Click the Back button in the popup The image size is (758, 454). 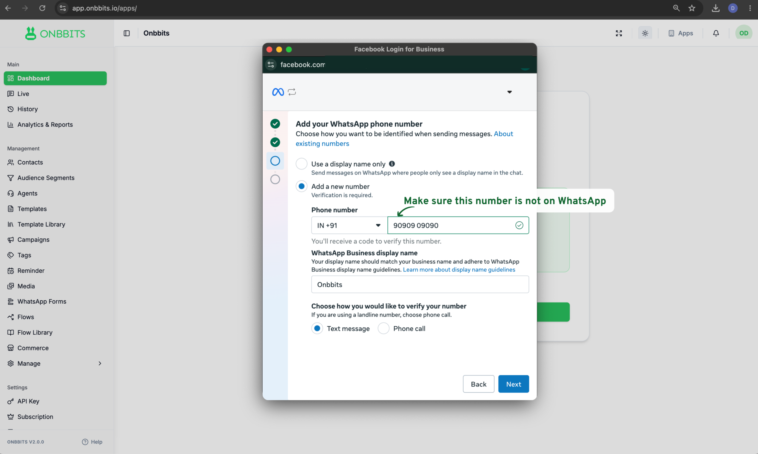[x=478, y=384]
